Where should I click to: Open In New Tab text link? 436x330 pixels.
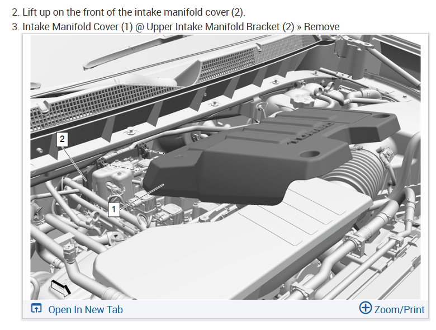86,310
